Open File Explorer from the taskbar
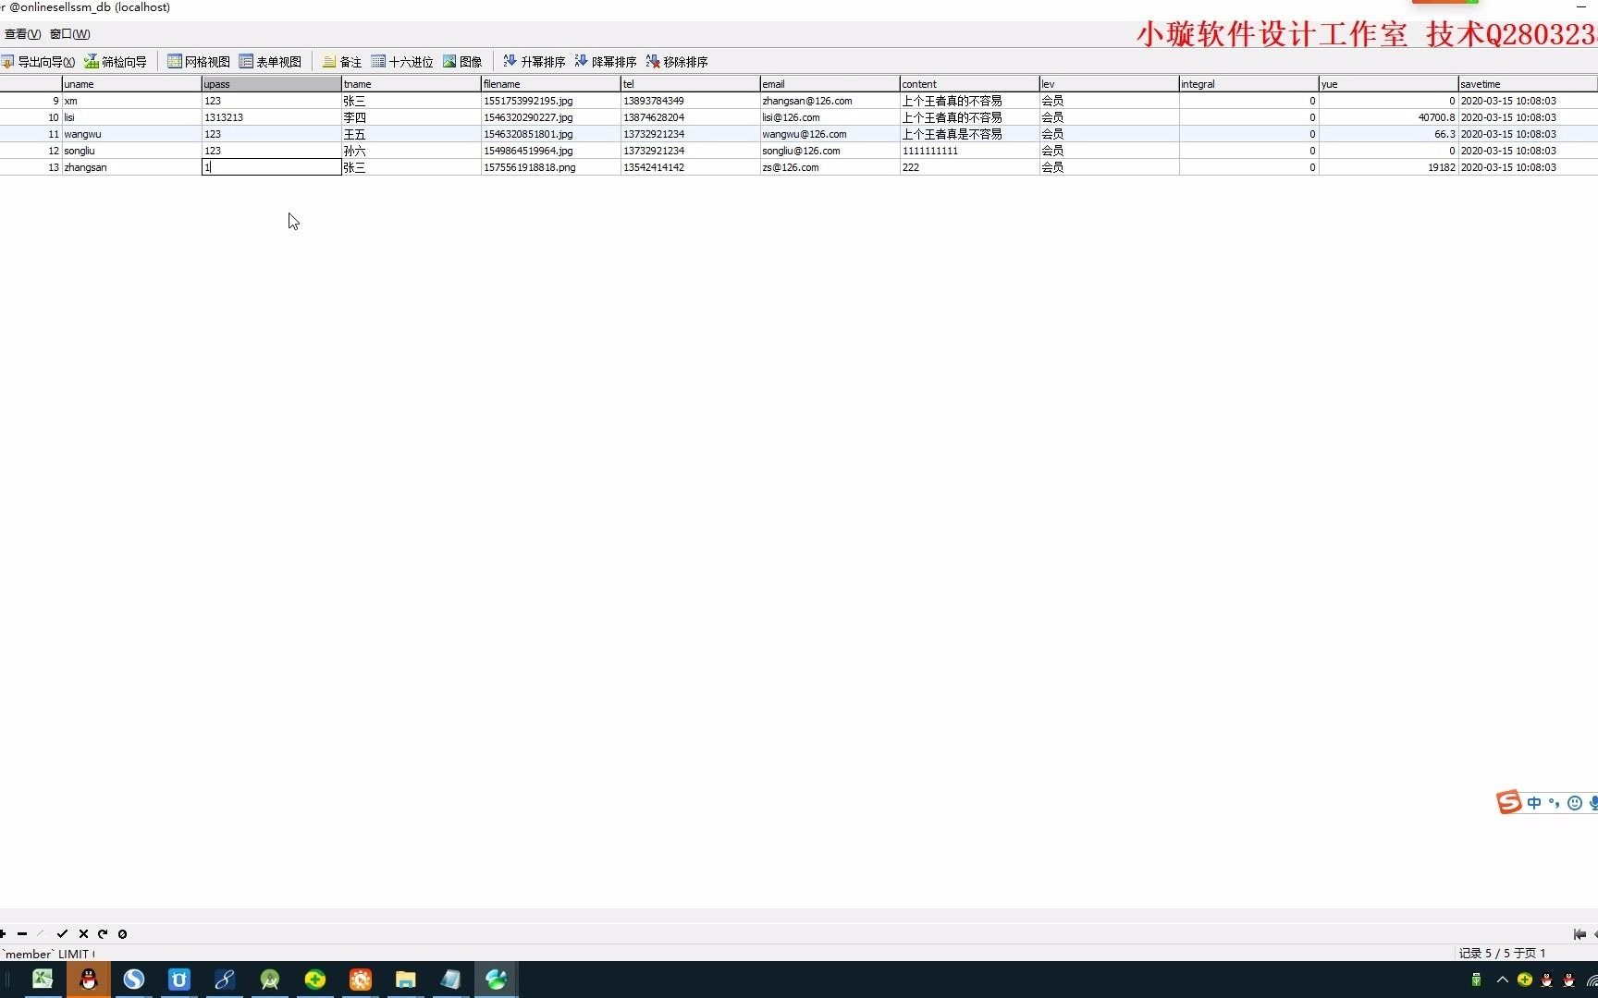 tap(406, 980)
